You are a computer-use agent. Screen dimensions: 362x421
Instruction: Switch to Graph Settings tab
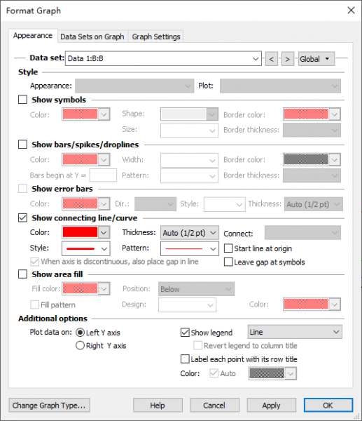(156, 36)
